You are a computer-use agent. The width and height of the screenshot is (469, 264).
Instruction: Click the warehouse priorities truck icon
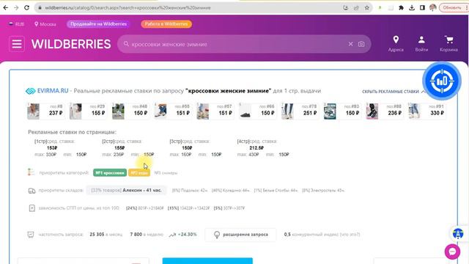pyautogui.click(x=32, y=191)
